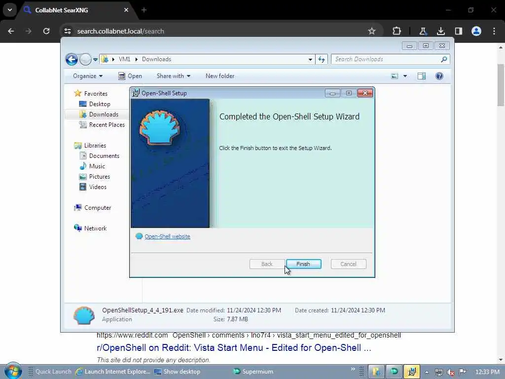The image size is (505, 379).
Task: Click the site information icon in address bar
Action: tap(67, 31)
